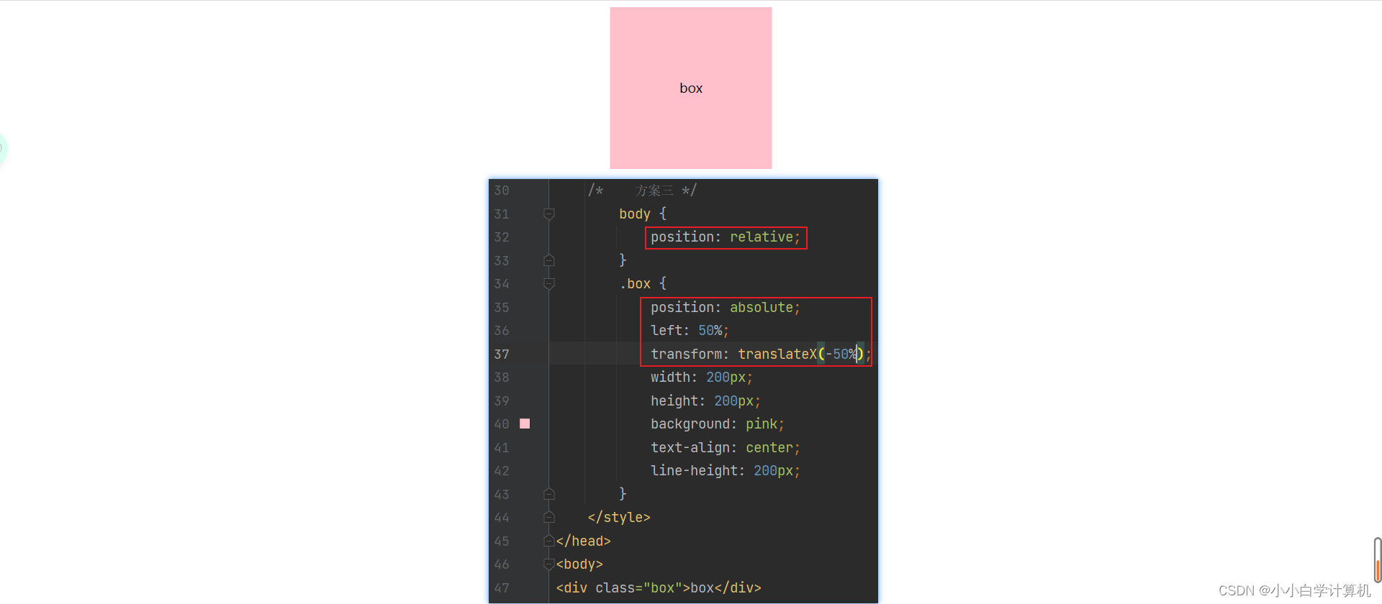Click the green floating widget at left edge

pos(3,149)
